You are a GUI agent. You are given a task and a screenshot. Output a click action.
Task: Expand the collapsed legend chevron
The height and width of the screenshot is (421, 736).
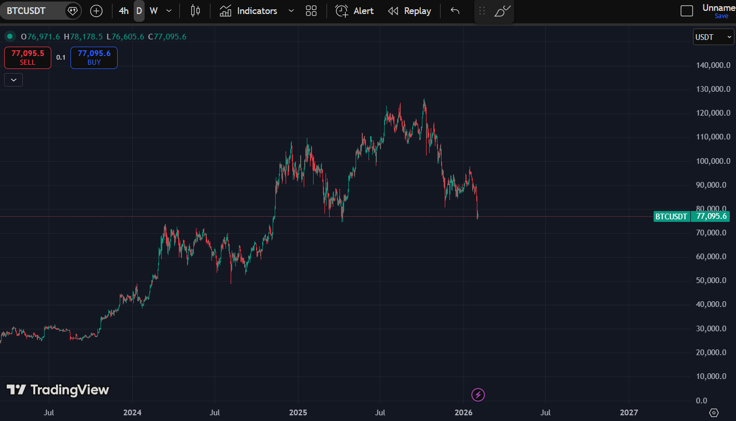point(13,80)
